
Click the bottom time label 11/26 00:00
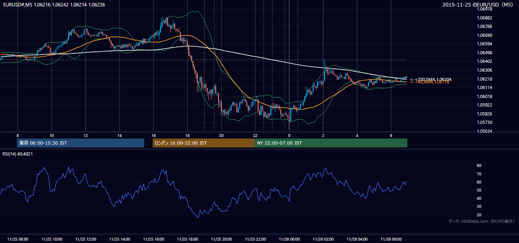coord(289,239)
